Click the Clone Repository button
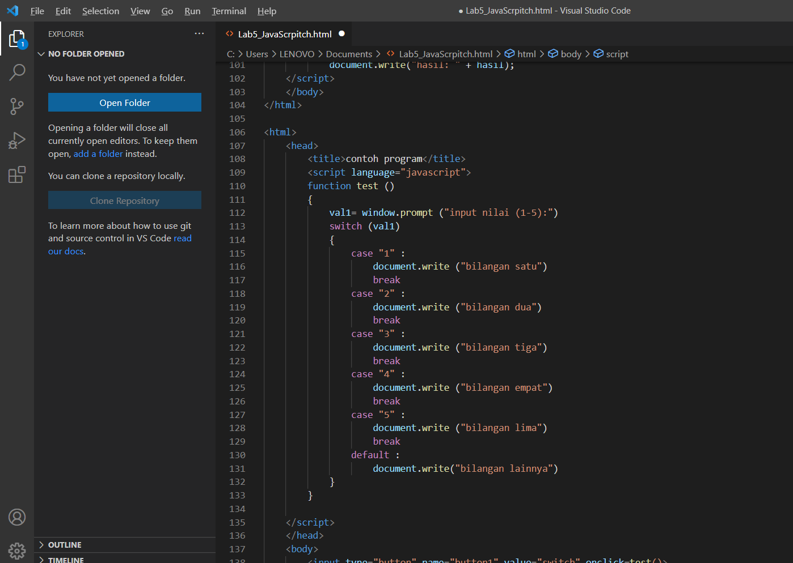Viewport: 793px width, 563px height. tap(124, 200)
